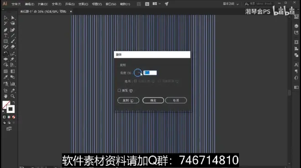Open the workspace switcher dropdown
This screenshot has height=168, width=301.
click(x=231, y=4)
